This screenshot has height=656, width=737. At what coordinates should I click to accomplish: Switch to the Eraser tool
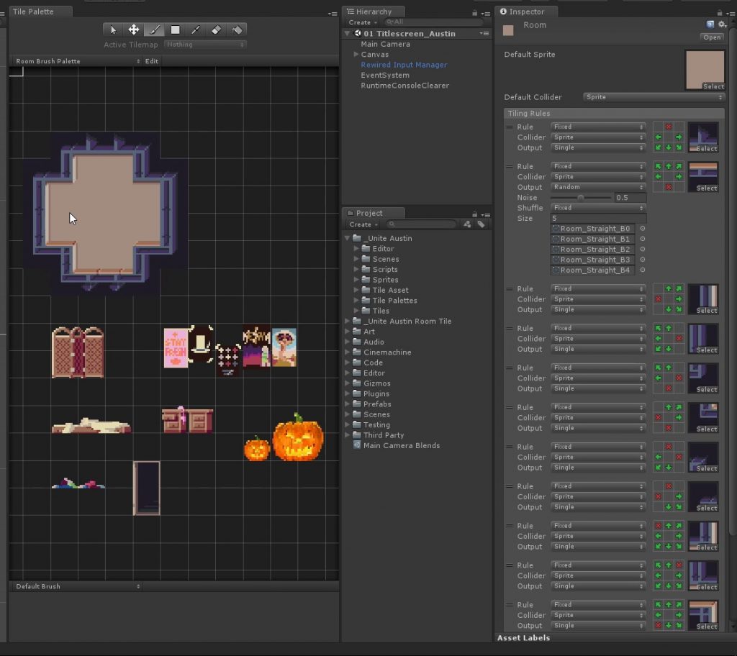pos(217,29)
